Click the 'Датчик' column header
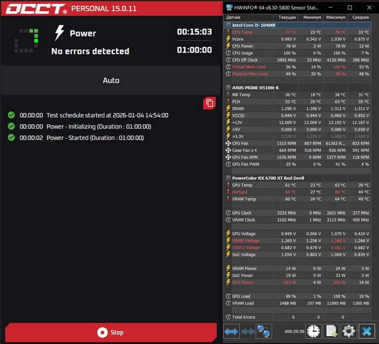Image resolution: width=379 pixels, height=344 pixels. tap(249, 17)
